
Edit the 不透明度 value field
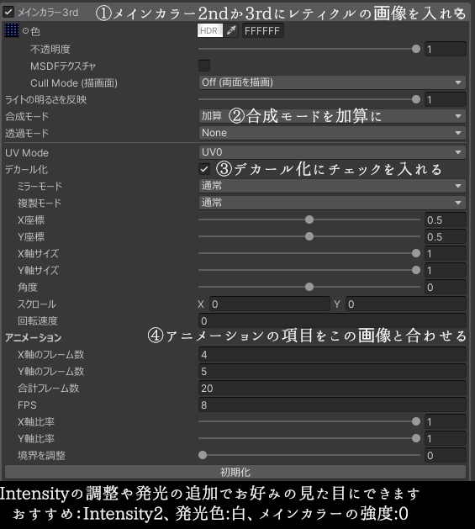[x=446, y=50]
